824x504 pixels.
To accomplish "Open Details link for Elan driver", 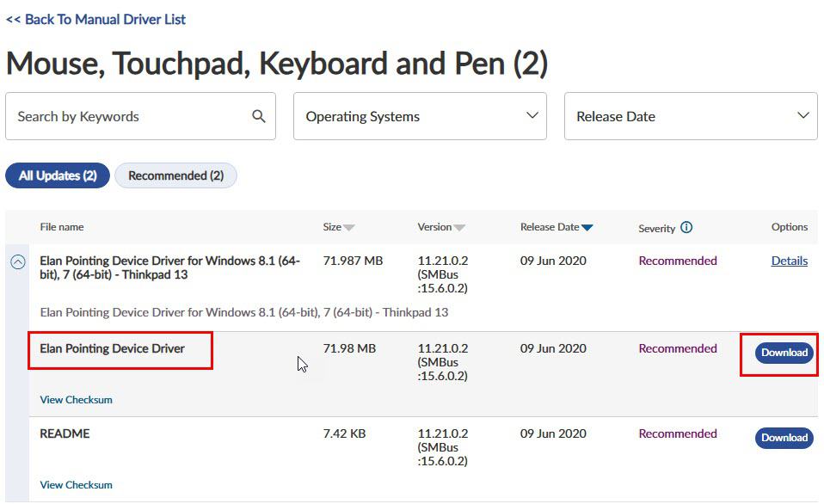I will 790,261.
